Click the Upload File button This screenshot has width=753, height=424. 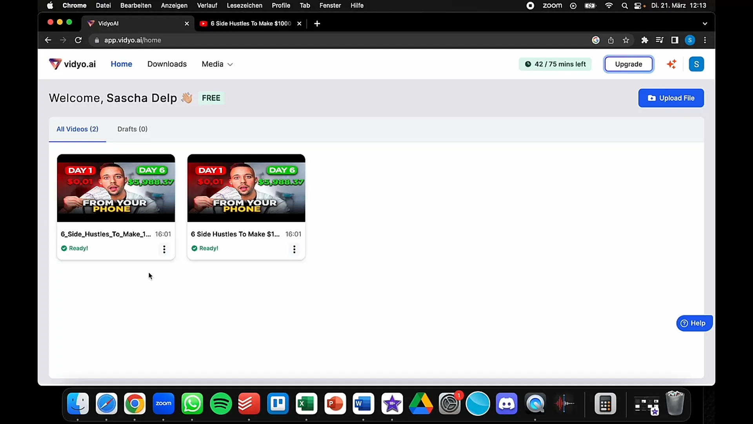[671, 98]
